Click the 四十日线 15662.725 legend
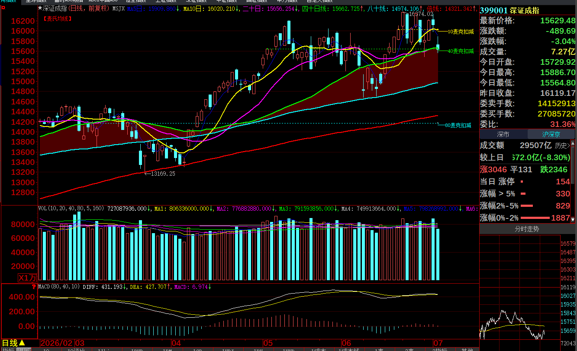This screenshot has width=577, height=351. [x=331, y=8]
